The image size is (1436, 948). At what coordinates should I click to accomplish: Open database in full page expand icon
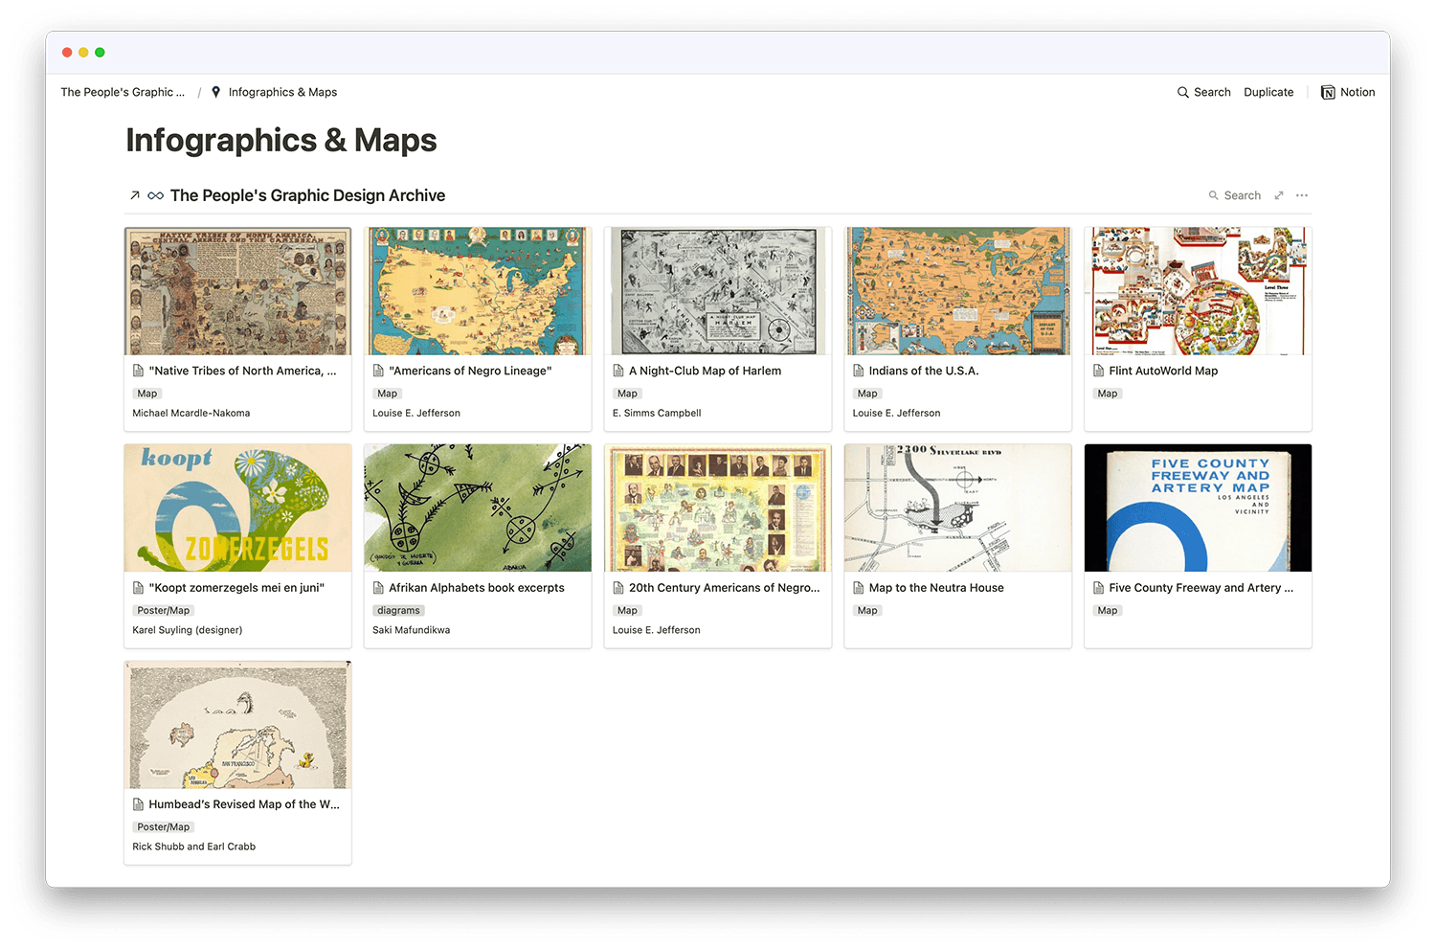(1278, 195)
